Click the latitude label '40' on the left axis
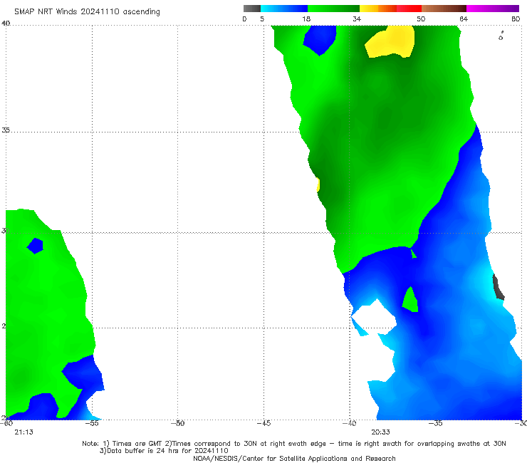This screenshot has width=527, height=463. 6,24
